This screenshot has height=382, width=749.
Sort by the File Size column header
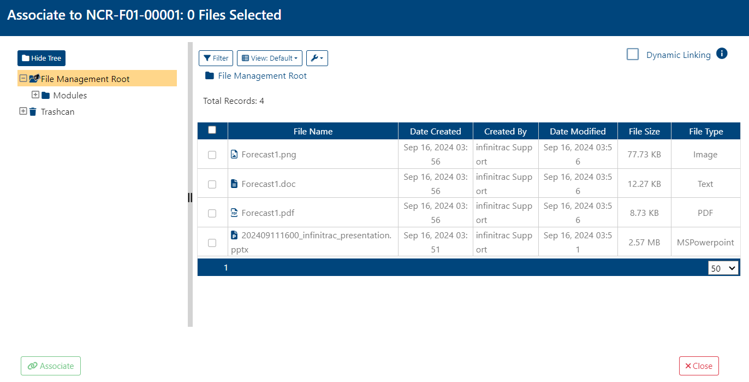(644, 131)
